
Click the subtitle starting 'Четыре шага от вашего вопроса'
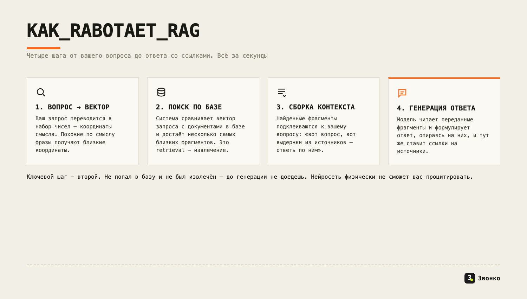tap(147, 56)
